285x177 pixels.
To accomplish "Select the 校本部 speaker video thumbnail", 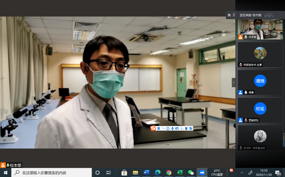I will pyautogui.click(x=260, y=29).
